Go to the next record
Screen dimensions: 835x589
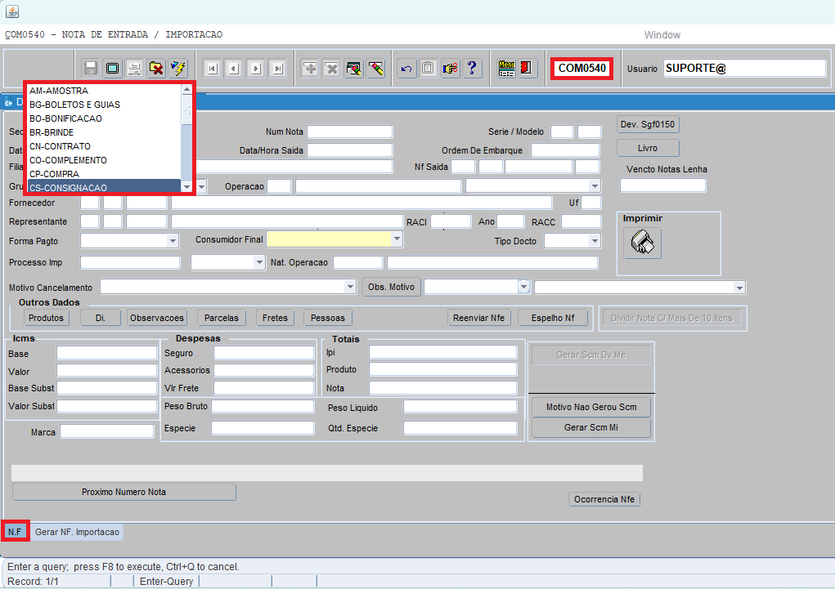click(x=256, y=68)
